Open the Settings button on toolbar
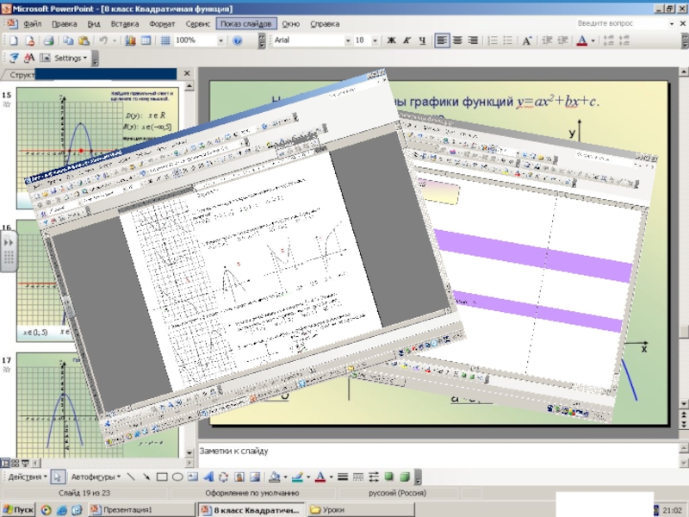 (68, 59)
